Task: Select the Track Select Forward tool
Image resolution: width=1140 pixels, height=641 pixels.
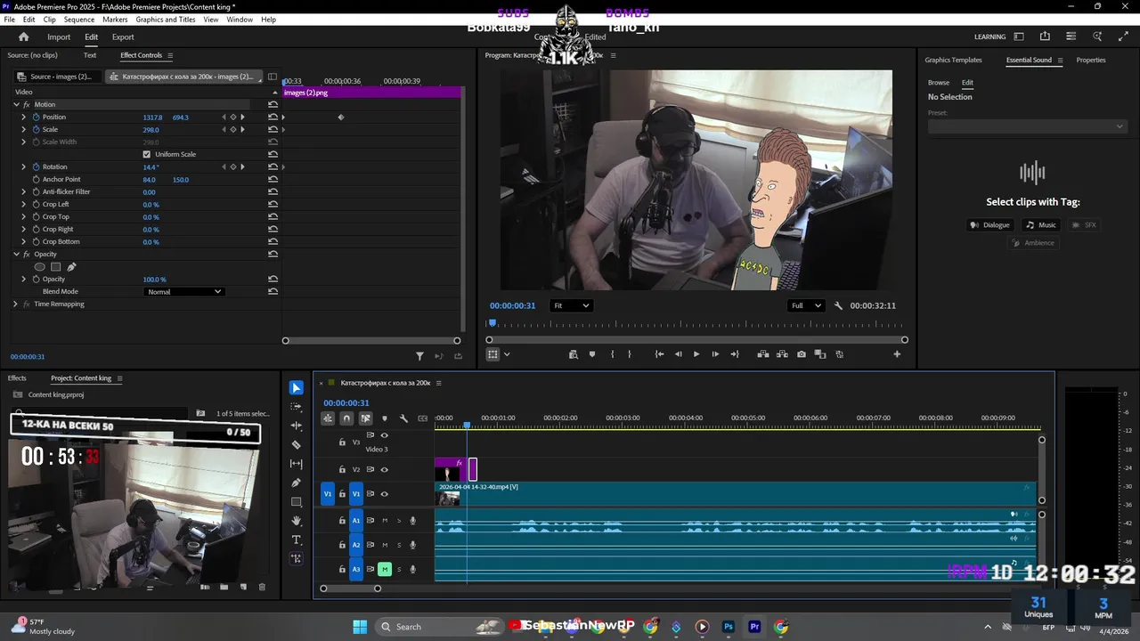Action: pos(297,407)
